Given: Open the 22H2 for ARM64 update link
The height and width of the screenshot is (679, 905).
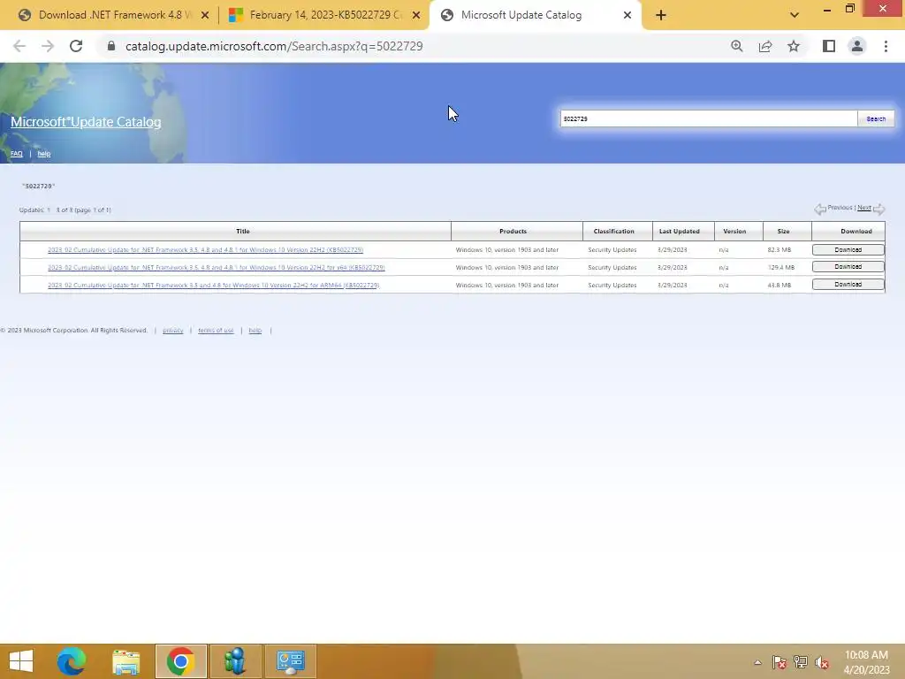Looking at the screenshot, I should tap(213, 286).
